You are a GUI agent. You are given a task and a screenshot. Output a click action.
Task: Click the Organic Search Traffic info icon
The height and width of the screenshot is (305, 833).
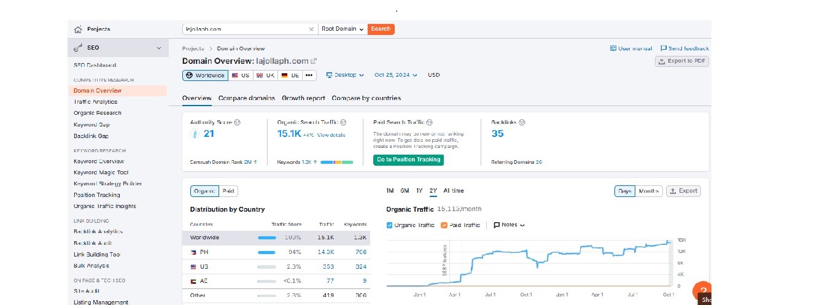343,122
